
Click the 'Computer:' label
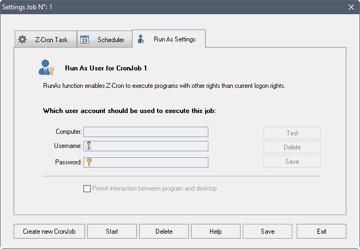[x=69, y=132]
